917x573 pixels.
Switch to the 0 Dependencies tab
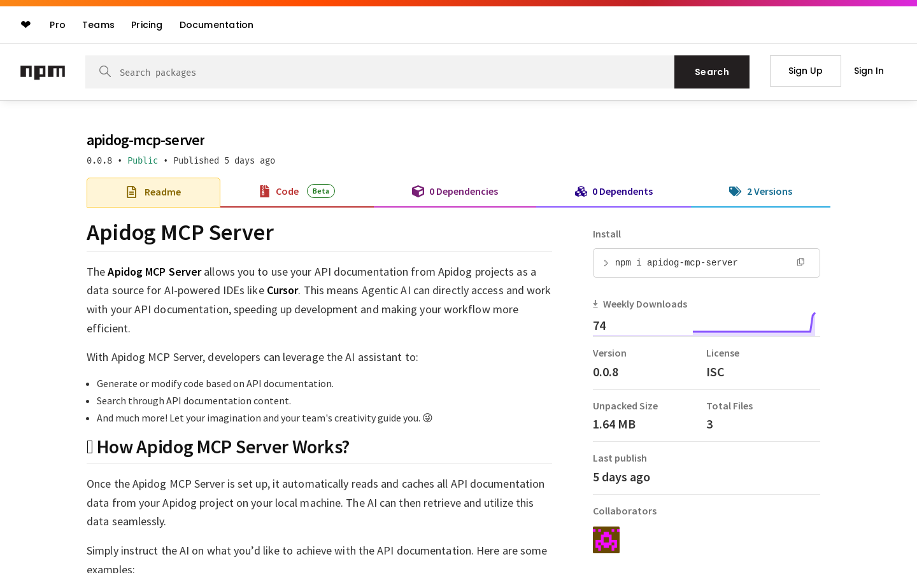(x=455, y=192)
